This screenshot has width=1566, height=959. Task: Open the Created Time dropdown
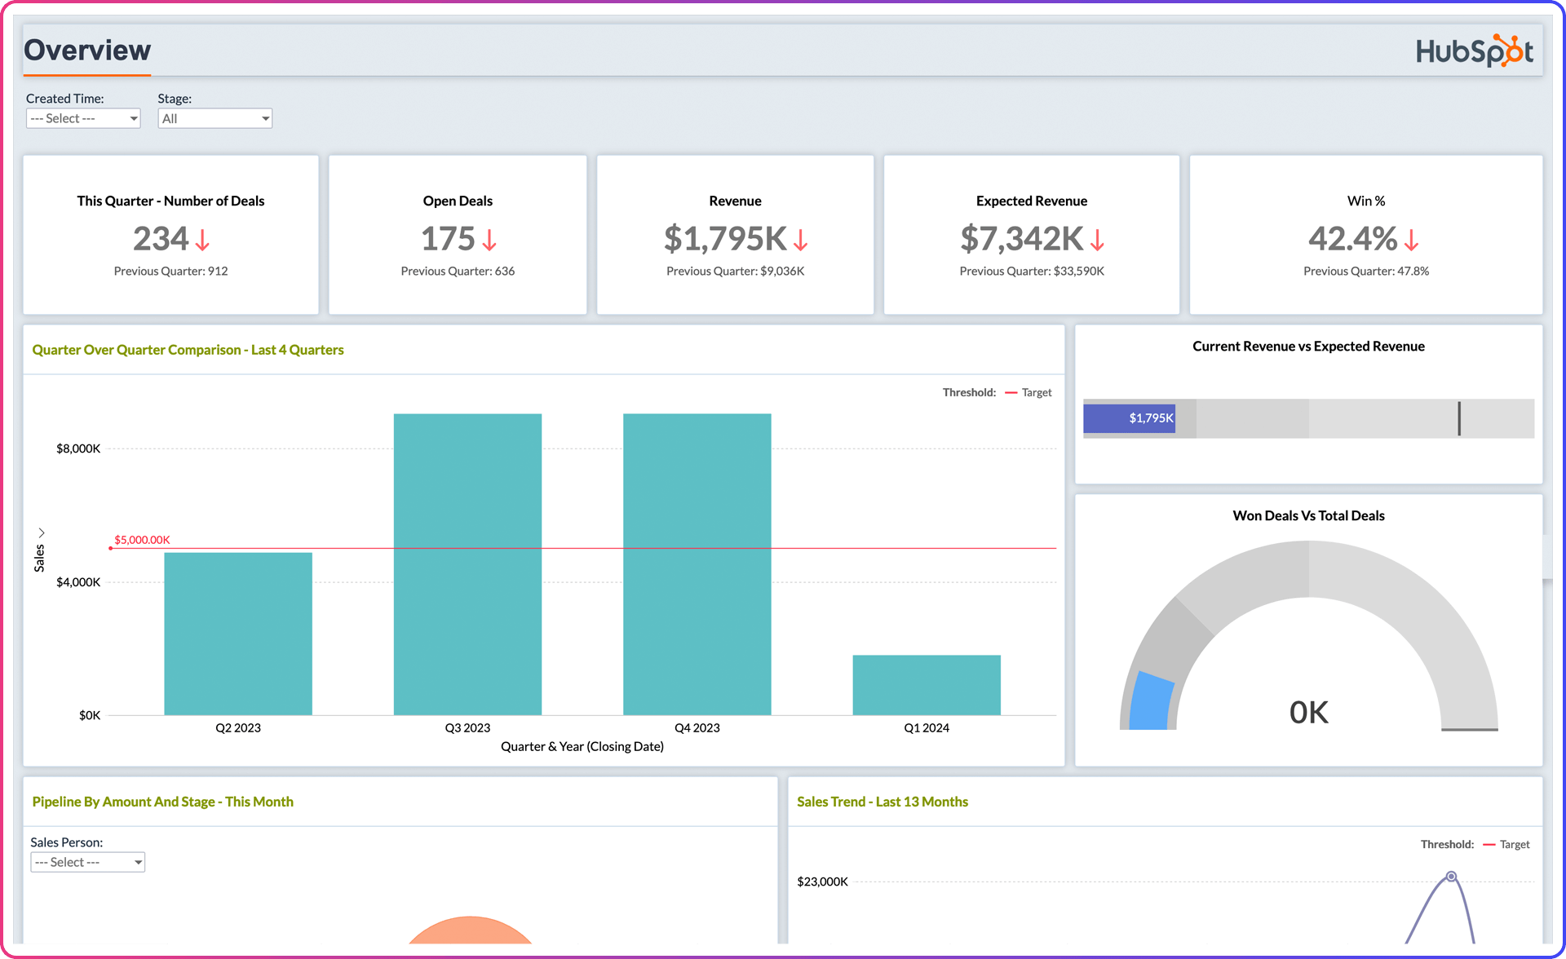point(82,117)
